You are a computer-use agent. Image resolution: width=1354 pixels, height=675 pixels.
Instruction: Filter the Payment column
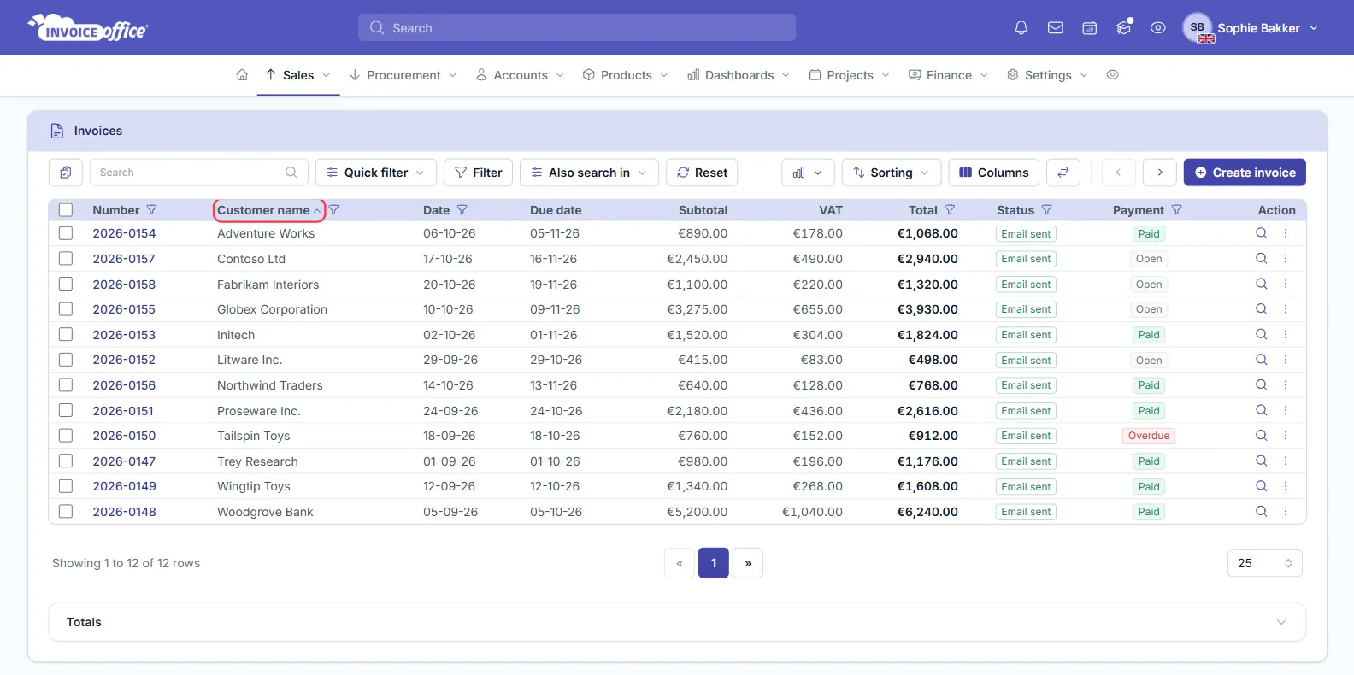click(1177, 210)
